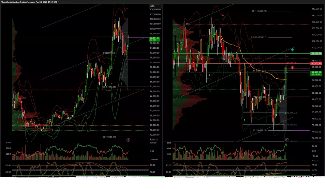Click the purple lightning icon on left chart
This screenshot has width=325, height=189.
(128, 140)
